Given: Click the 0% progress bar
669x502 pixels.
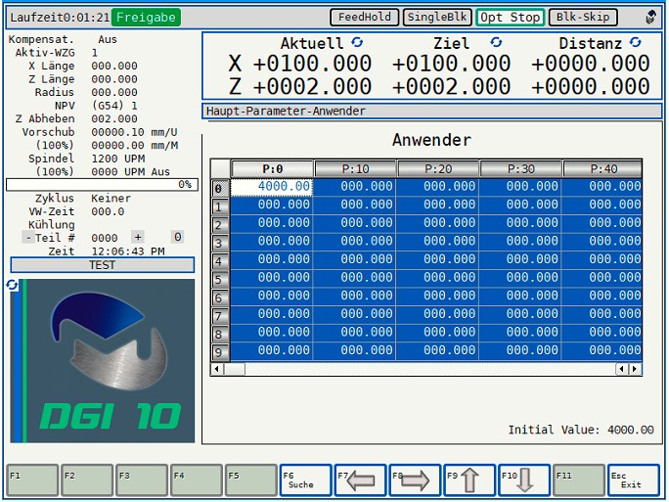Looking at the screenshot, I should pos(102,185).
